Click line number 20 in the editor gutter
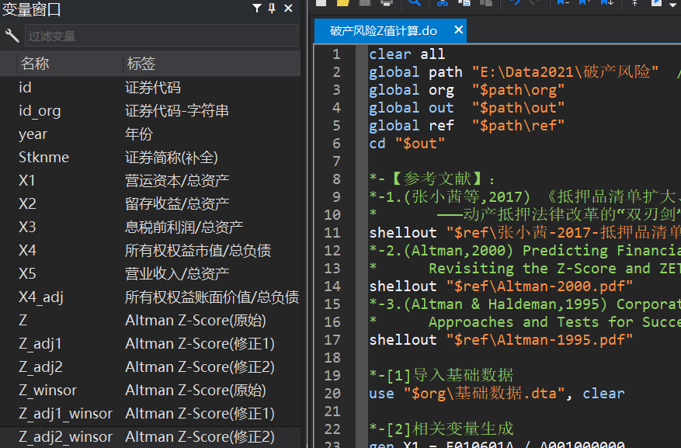 333,393
